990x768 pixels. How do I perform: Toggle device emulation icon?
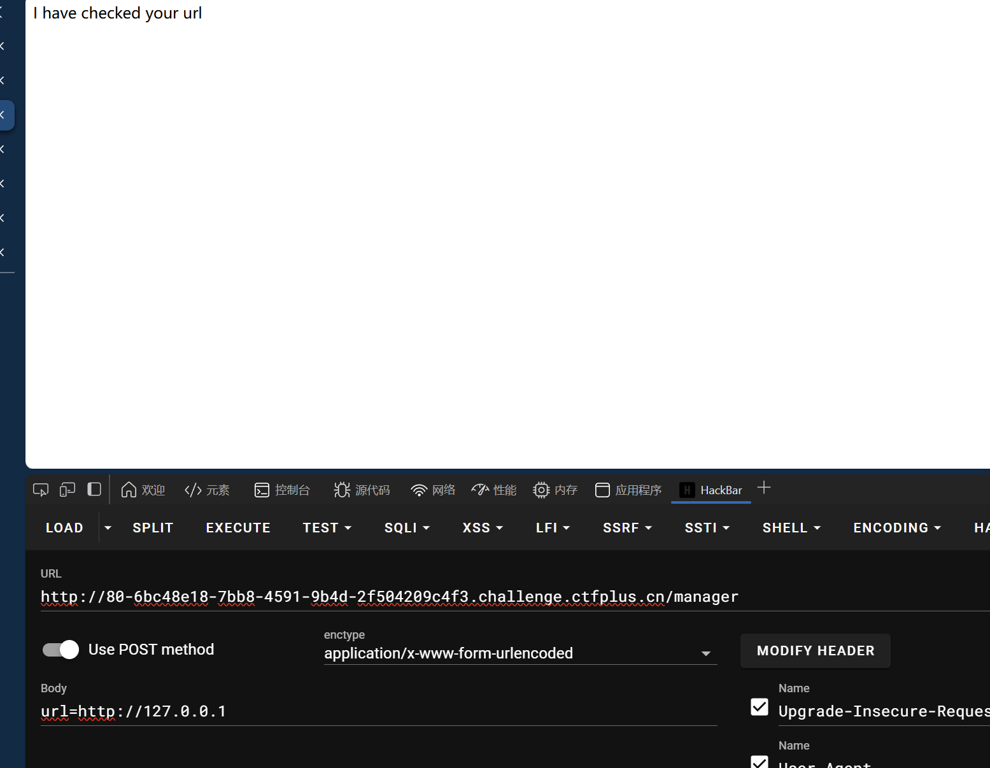pyautogui.click(x=67, y=490)
